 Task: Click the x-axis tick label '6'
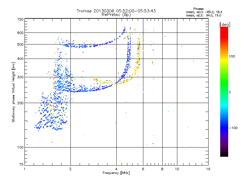click(143, 169)
